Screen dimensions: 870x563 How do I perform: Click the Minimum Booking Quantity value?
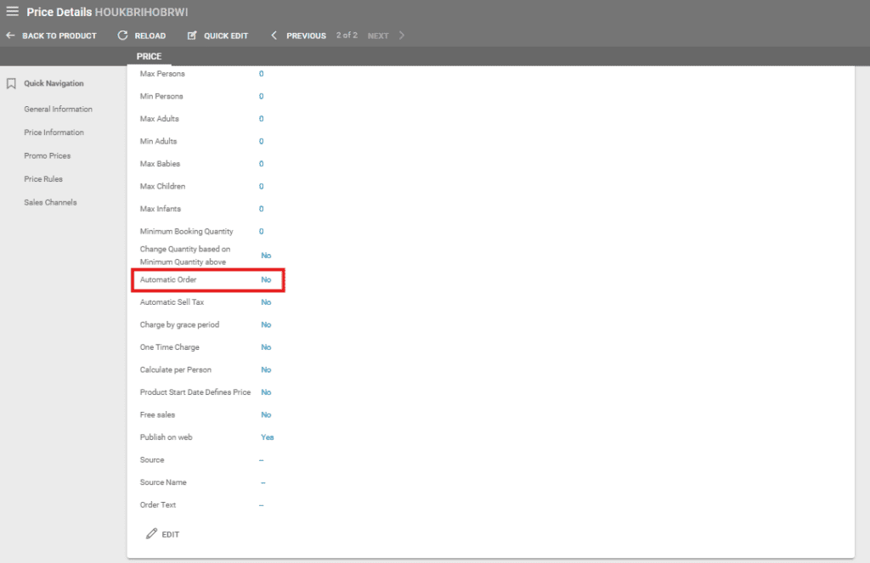(261, 232)
